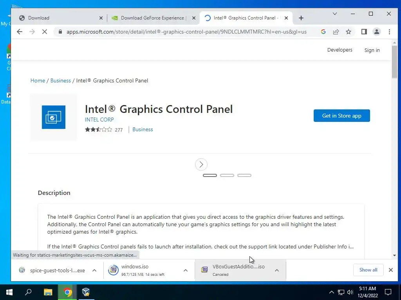Open the Google icon in address bar
401x300 pixels.
tap(323, 32)
